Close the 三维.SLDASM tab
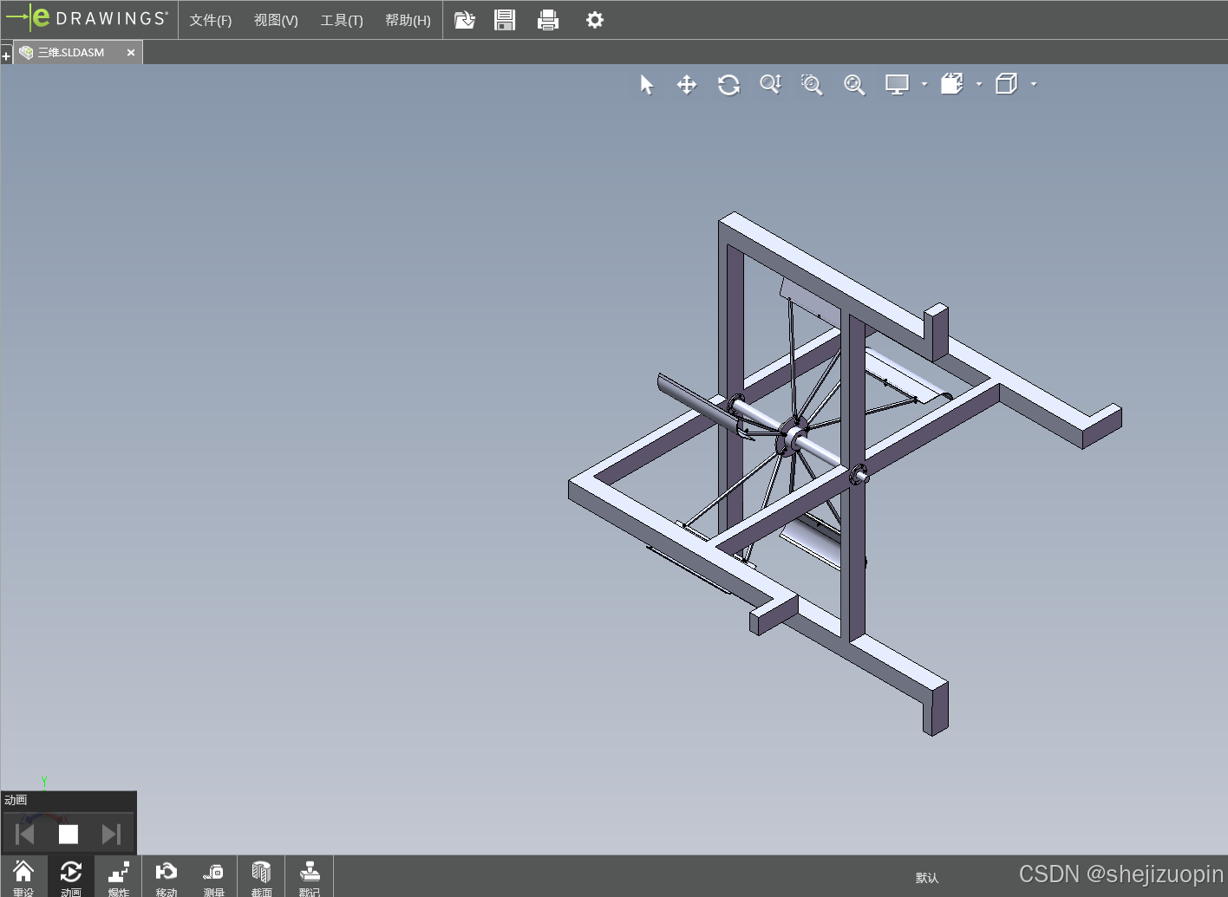 pyautogui.click(x=131, y=53)
